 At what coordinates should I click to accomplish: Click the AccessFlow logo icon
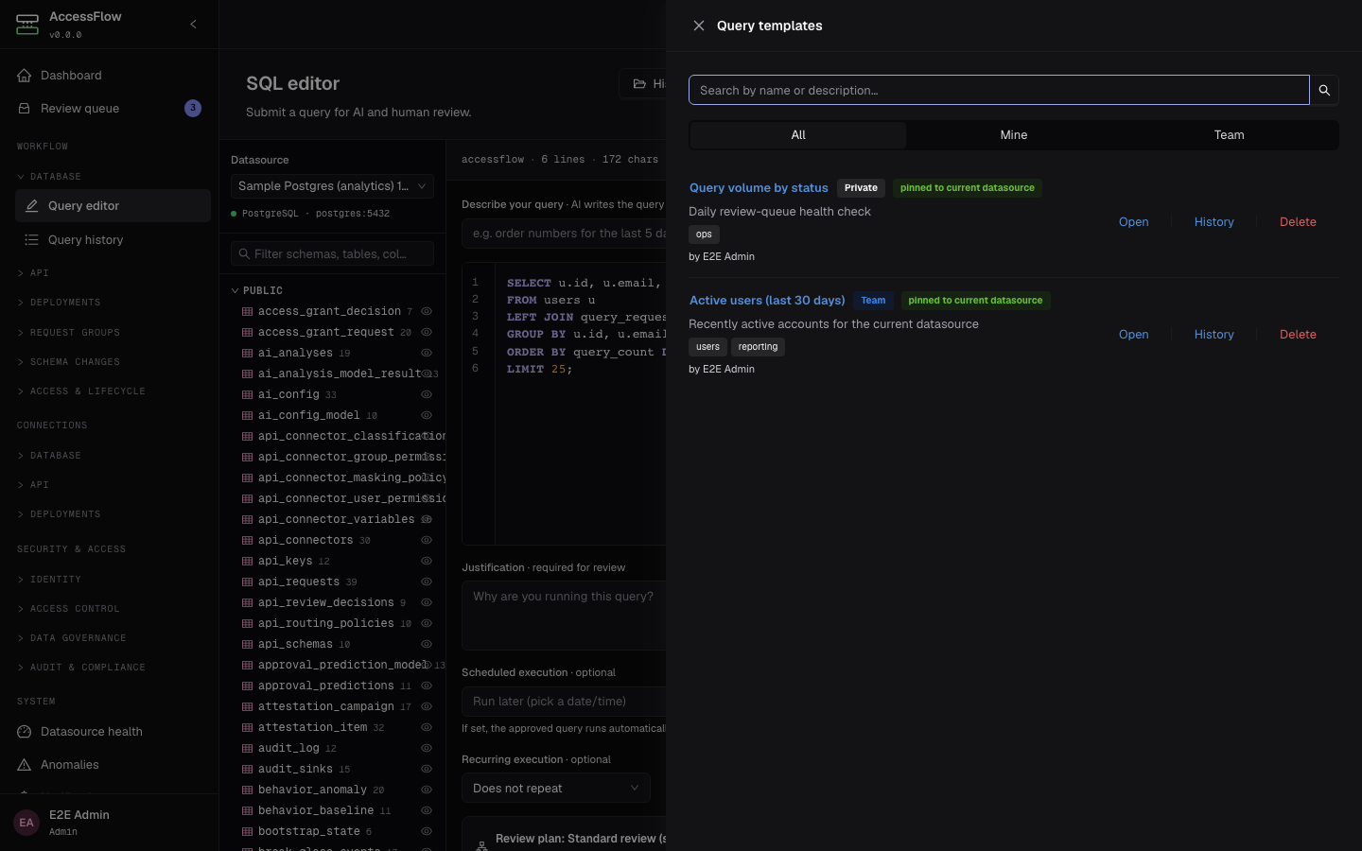(x=27, y=25)
